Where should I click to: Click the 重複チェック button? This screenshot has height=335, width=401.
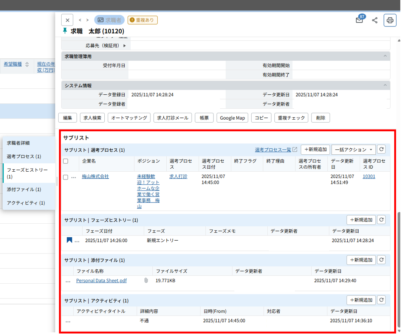(291, 118)
